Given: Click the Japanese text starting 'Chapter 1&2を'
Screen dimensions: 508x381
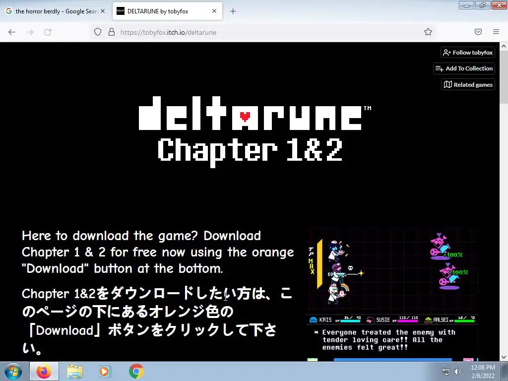Looking at the screenshot, I should pyautogui.click(x=157, y=321).
